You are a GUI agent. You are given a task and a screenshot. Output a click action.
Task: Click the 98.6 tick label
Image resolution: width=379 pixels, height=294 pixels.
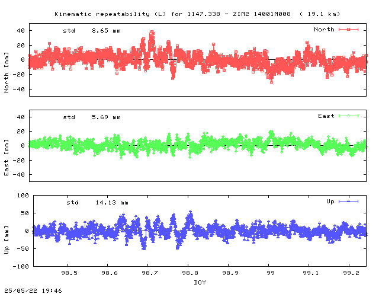pos(110,273)
